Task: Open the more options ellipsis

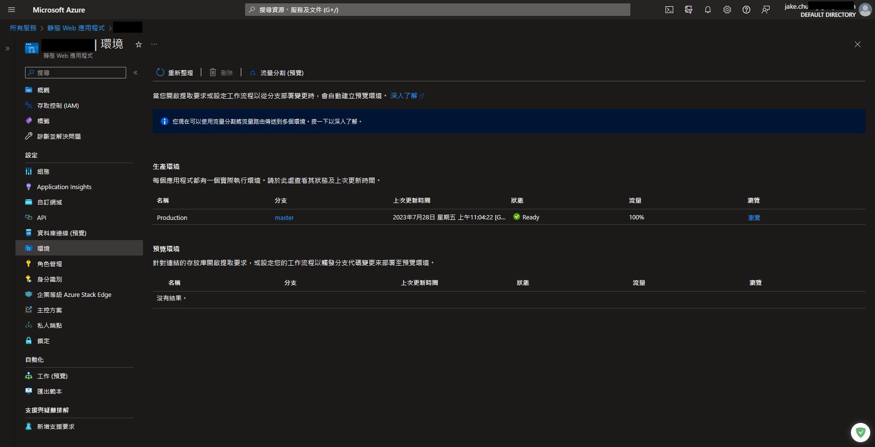Action: coord(154,44)
